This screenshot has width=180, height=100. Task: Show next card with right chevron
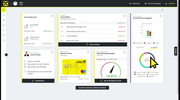89,66
